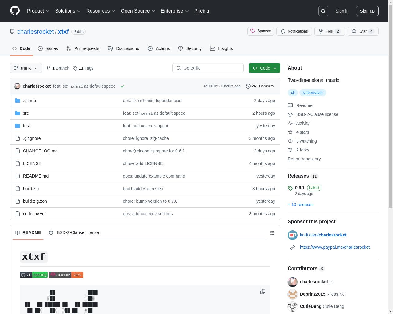393x314 pixels.
Task: Switch to the Actions tab
Action: click(x=159, y=48)
